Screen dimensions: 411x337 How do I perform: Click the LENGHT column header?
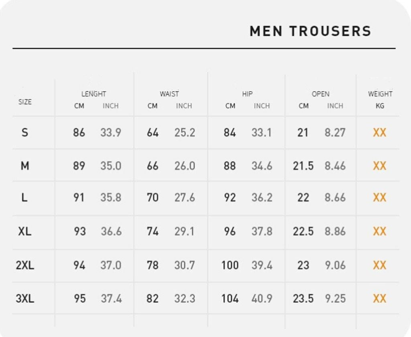point(94,94)
